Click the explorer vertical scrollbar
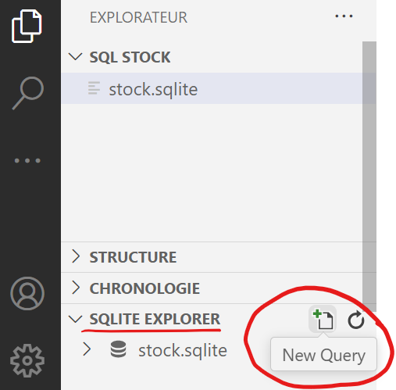The image size is (396, 390). [369, 177]
